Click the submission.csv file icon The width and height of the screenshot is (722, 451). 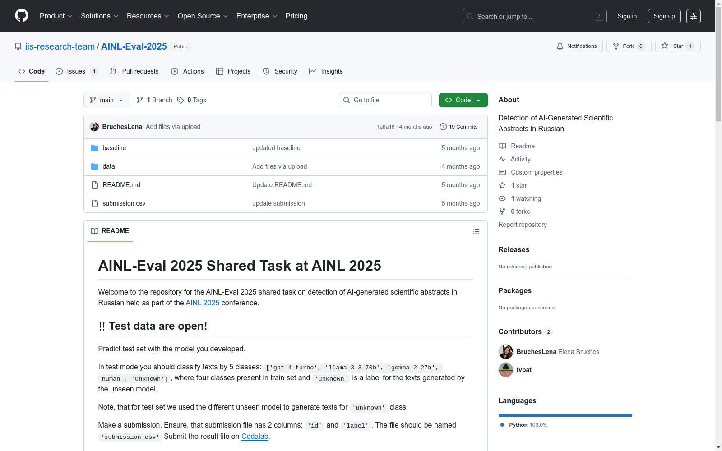(x=95, y=203)
